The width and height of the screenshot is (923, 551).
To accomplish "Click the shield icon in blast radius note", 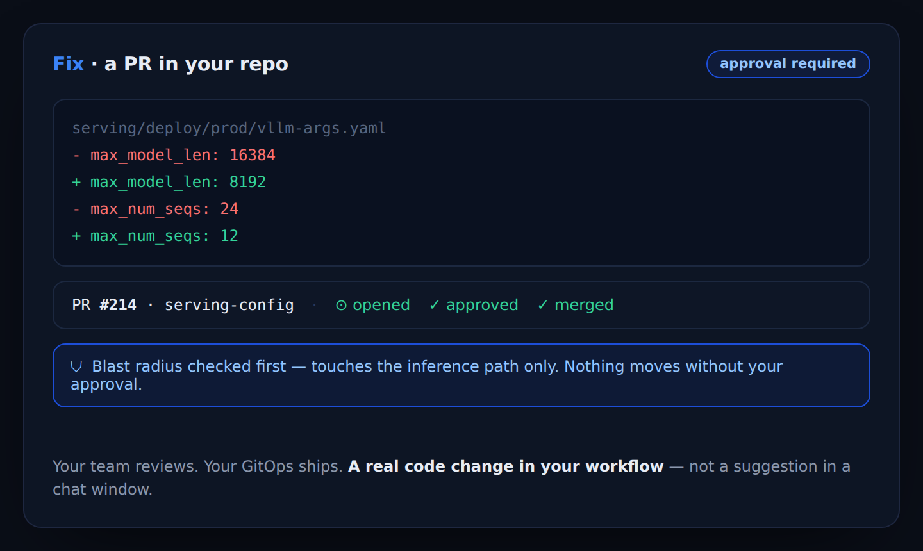I will point(76,366).
